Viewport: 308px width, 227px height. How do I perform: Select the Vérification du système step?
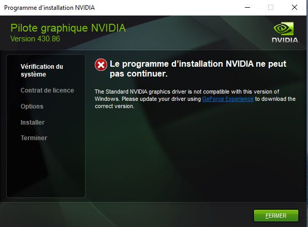click(42, 70)
